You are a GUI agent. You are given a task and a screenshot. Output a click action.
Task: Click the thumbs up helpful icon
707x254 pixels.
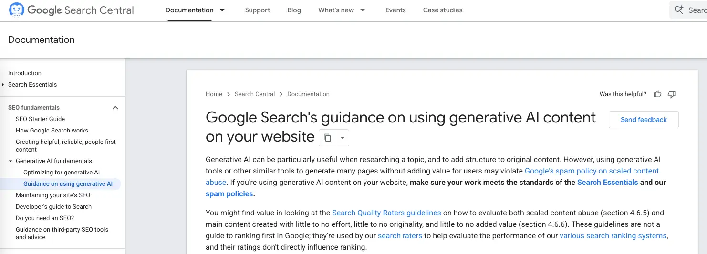(657, 94)
